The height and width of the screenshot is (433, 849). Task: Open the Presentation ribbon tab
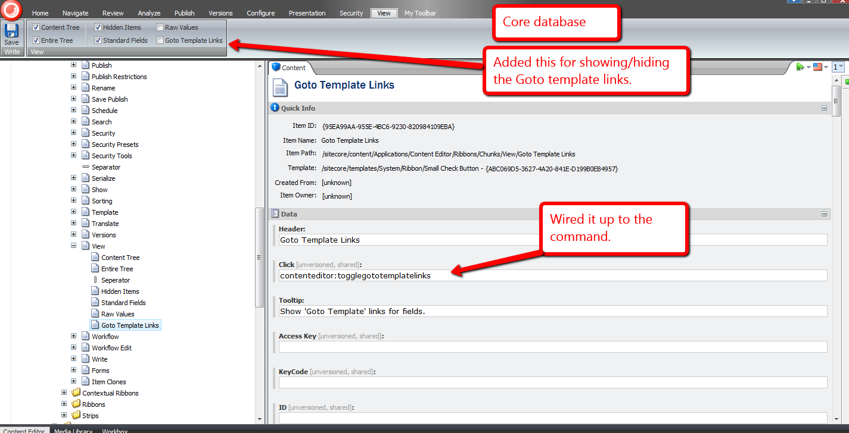pos(307,13)
